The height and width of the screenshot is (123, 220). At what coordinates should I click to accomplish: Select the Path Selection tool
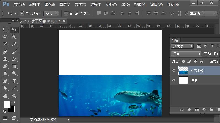pos(5,88)
